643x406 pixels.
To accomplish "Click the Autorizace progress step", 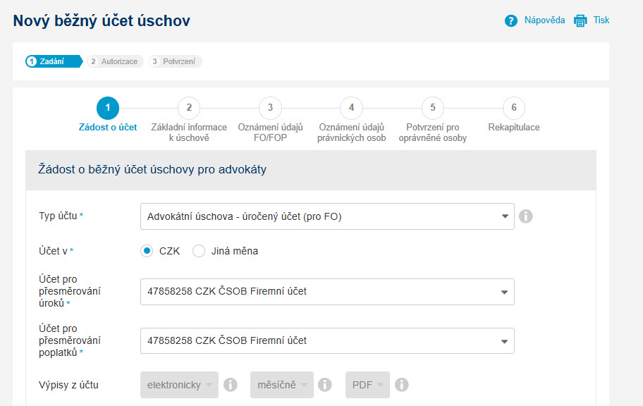I will pos(115,61).
